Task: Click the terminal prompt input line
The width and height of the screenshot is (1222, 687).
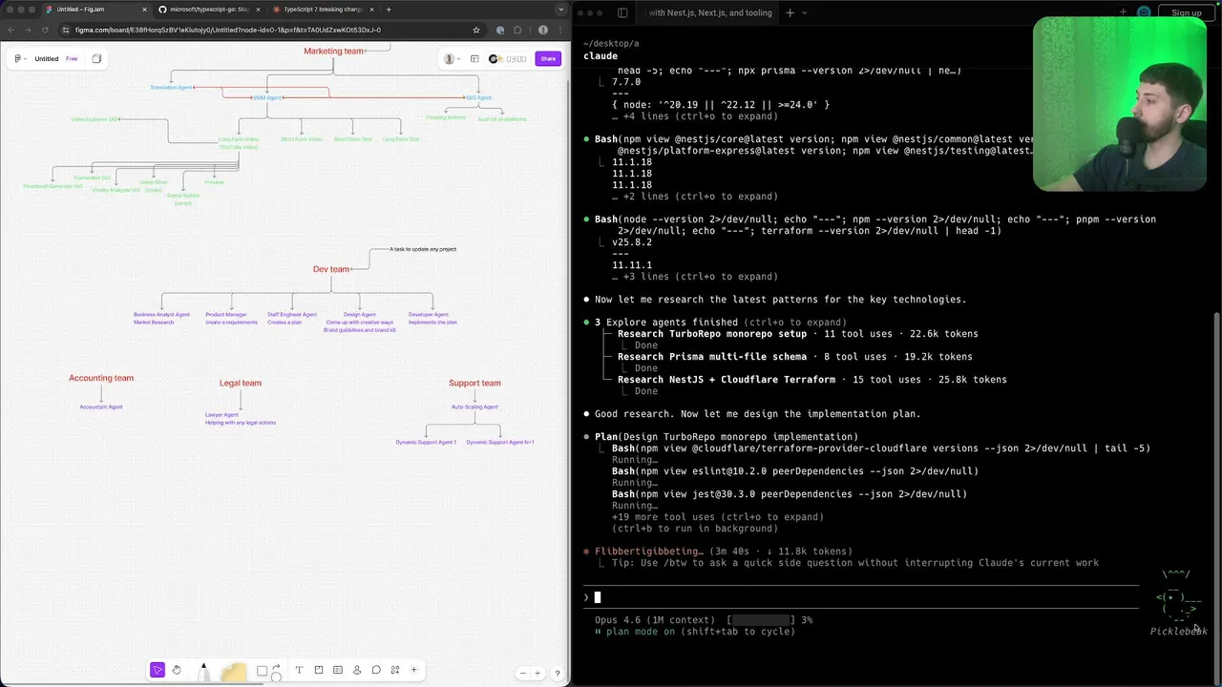Action: coord(859,597)
